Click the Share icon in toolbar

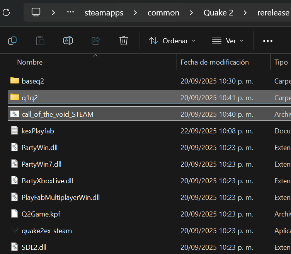coord(96,41)
